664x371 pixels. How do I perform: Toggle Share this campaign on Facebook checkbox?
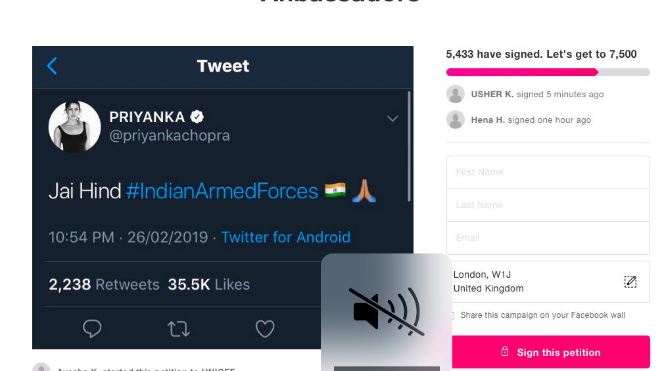point(451,316)
